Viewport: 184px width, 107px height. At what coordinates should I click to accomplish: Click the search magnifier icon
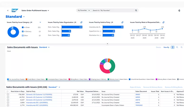(136, 10)
